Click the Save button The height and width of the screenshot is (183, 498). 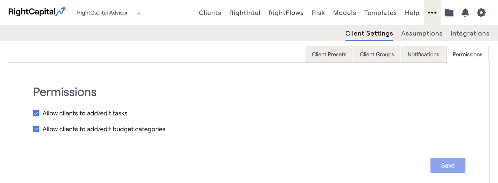coord(448,165)
